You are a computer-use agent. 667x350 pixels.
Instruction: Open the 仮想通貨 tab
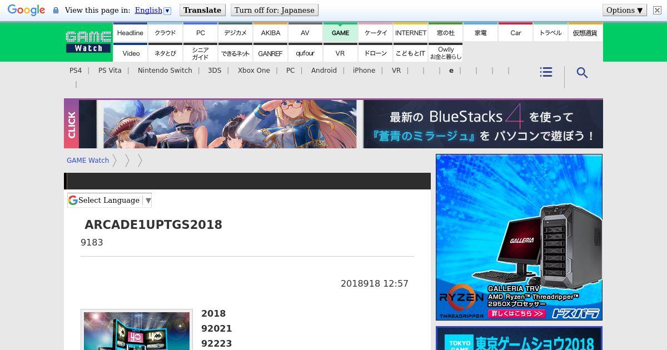tap(585, 33)
